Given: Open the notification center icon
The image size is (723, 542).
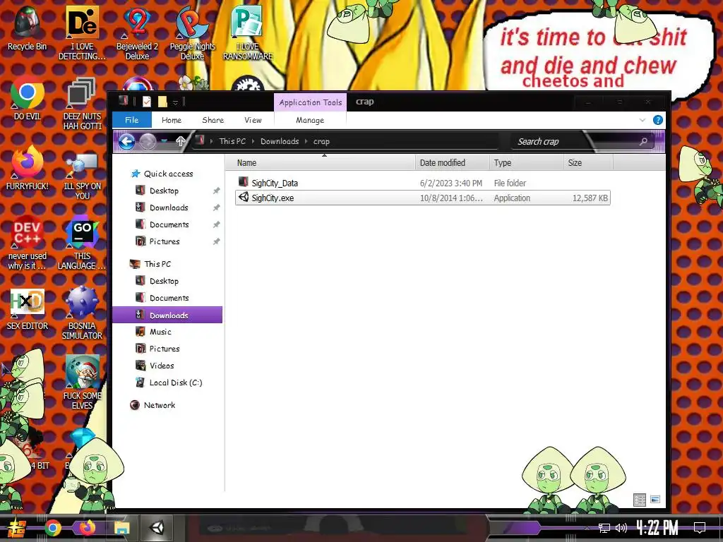Looking at the screenshot, I should (x=700, y=528).
